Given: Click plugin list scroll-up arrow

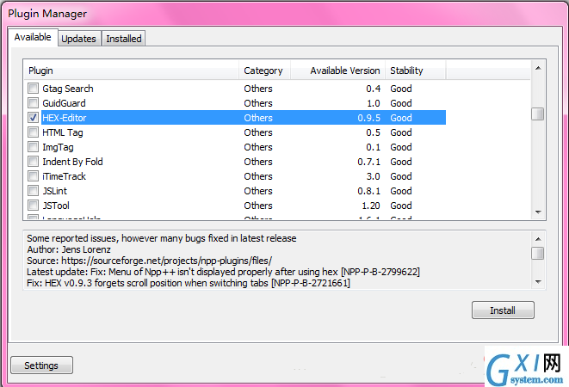Looking at the screenshot, I should pos(538,68).
